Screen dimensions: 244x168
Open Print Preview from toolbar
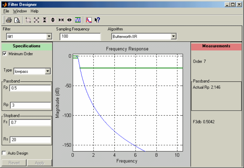tap(17, 20)
